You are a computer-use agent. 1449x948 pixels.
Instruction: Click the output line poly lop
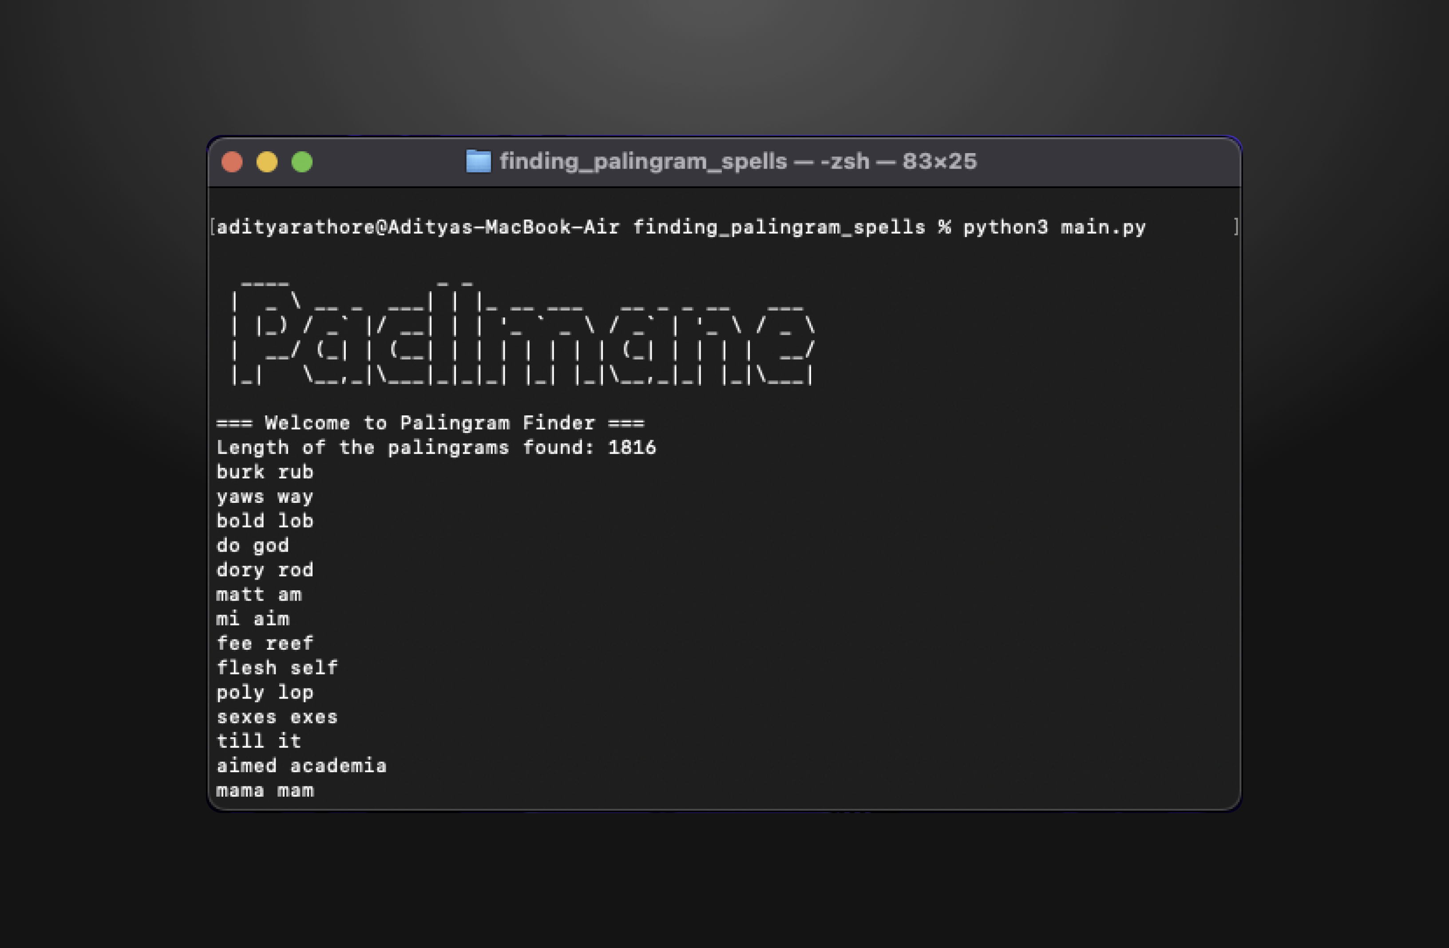tap(265, 692)
